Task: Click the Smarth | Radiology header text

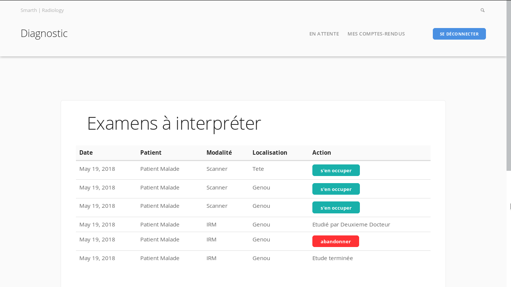Action: click(42, 10)
